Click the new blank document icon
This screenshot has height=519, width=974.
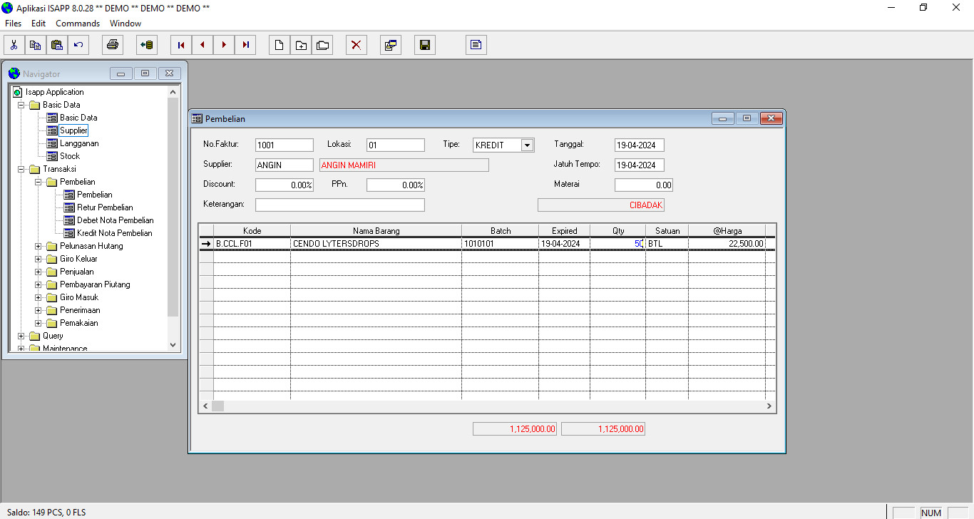click(280, 45)
